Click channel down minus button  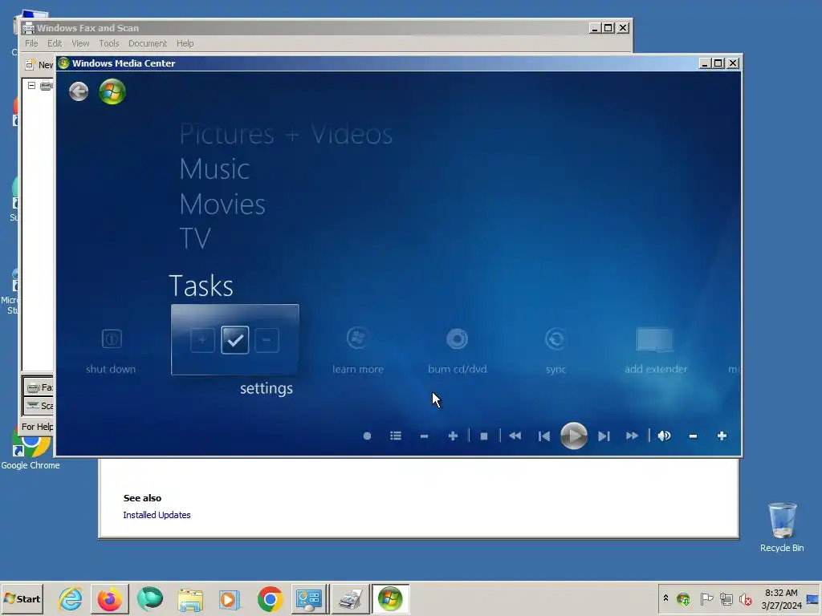tap(424, 436)
